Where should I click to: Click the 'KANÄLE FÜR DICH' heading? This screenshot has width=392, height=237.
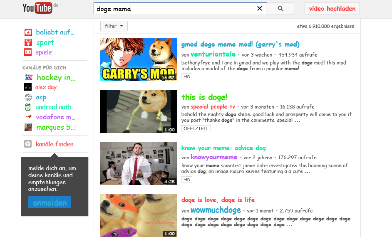44,68
